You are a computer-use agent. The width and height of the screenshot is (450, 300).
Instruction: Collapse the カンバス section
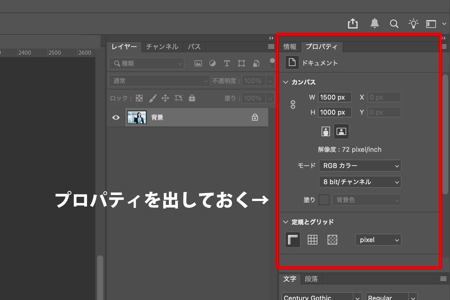tap(286, 82)
